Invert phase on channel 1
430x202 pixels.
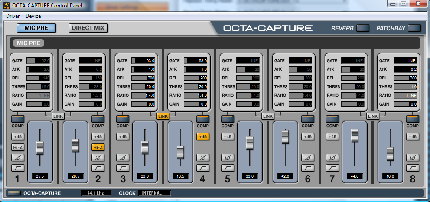tap(18, 157)
